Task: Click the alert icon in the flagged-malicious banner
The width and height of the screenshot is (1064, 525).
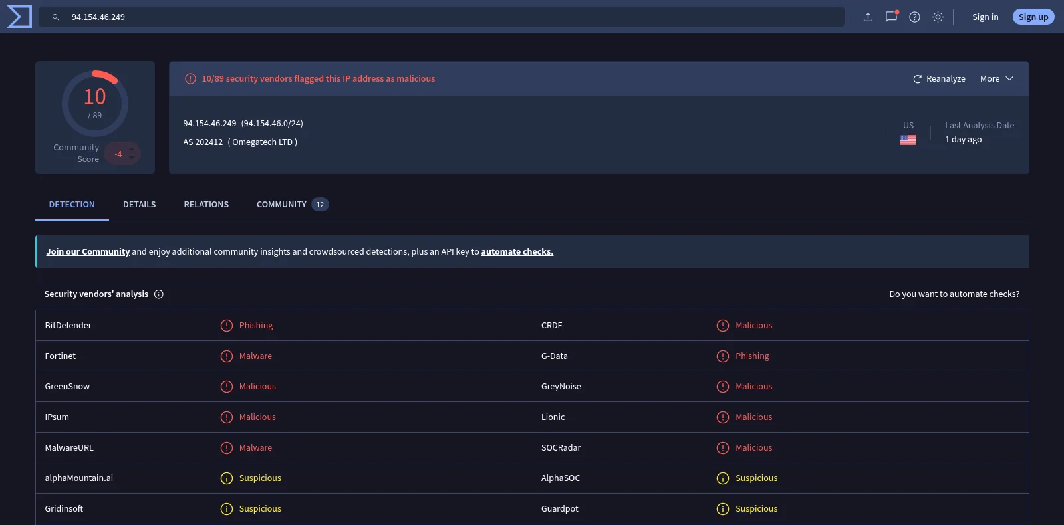Action: pyautogui.click(x=190, y=79)
